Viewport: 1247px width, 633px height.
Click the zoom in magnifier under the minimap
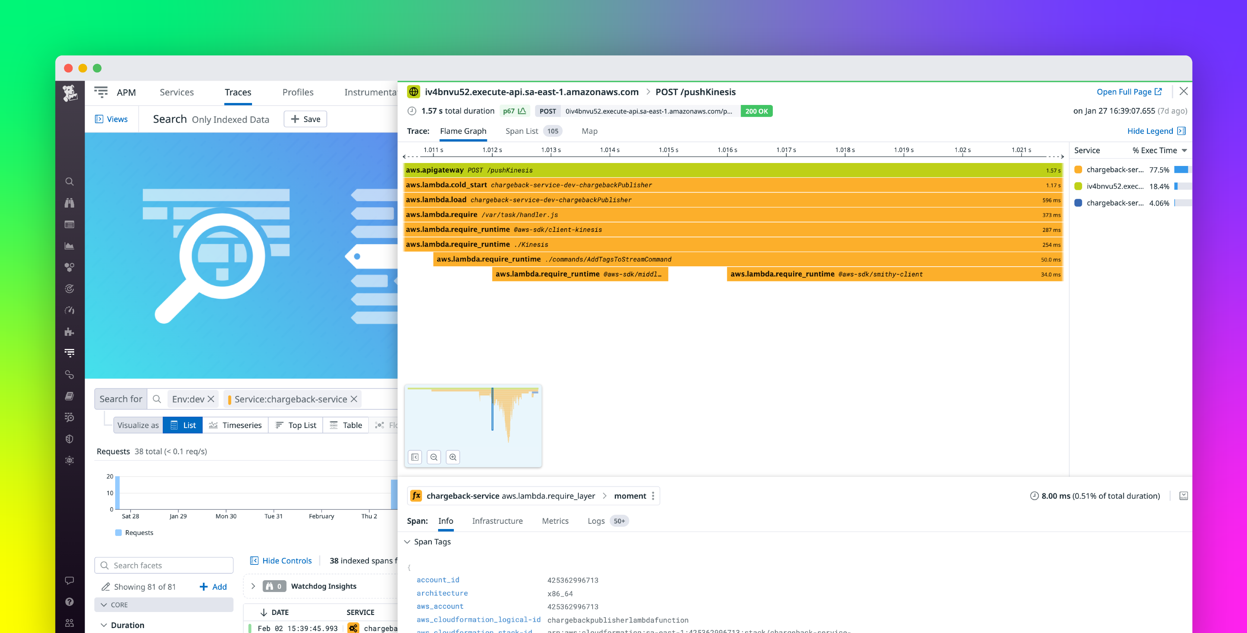(x=453, y=457)
